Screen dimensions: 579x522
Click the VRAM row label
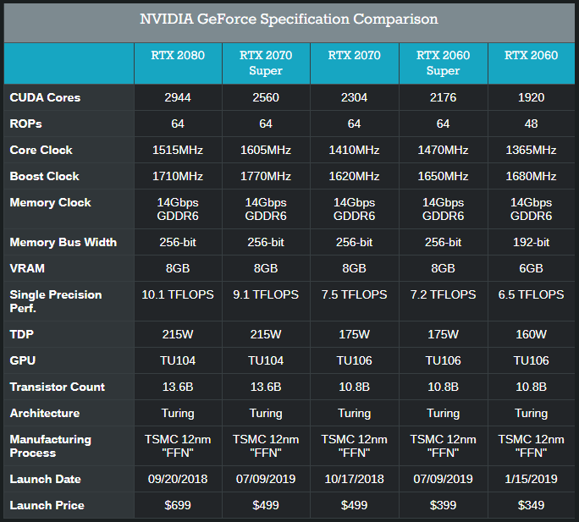click(27, 268)
